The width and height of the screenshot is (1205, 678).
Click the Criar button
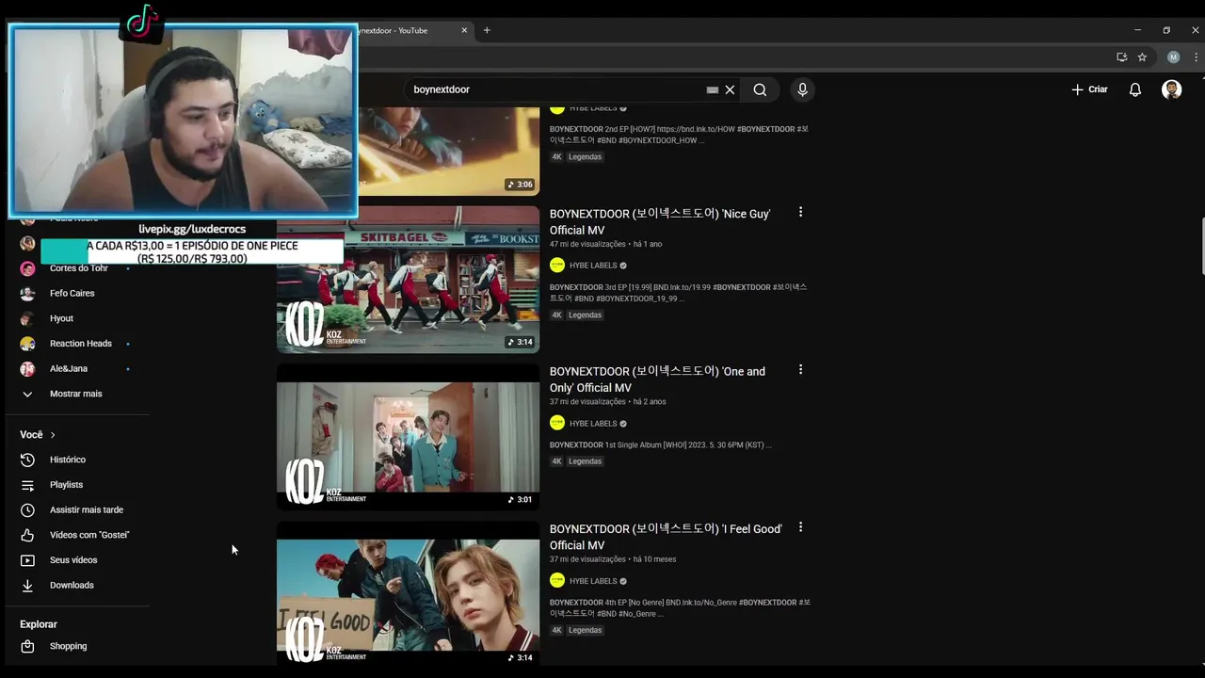[x=1089, y=89]
